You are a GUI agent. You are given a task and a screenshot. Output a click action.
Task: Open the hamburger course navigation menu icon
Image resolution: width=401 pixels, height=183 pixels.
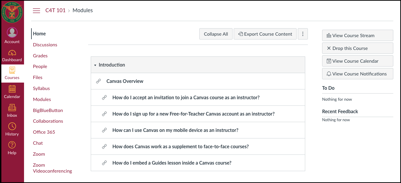[36, 11]
